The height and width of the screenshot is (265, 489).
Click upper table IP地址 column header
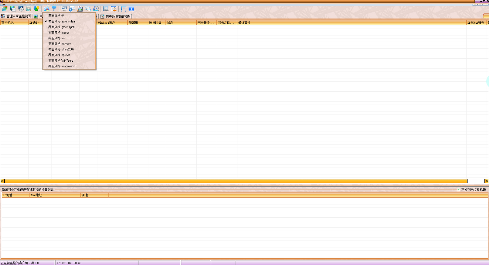pos(36,23)
